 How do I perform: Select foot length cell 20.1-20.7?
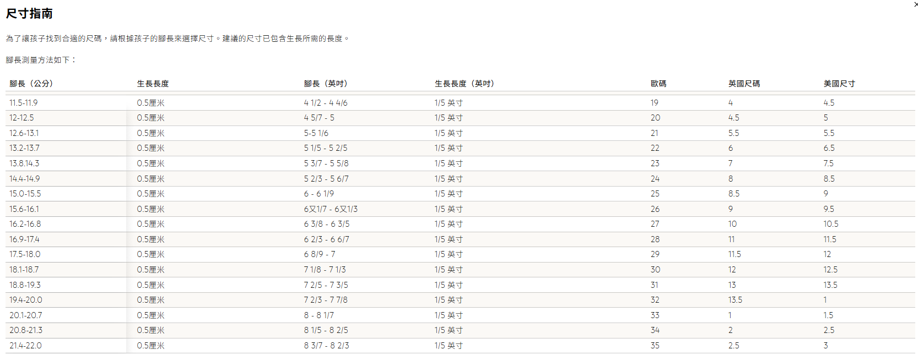pos(25,315)
